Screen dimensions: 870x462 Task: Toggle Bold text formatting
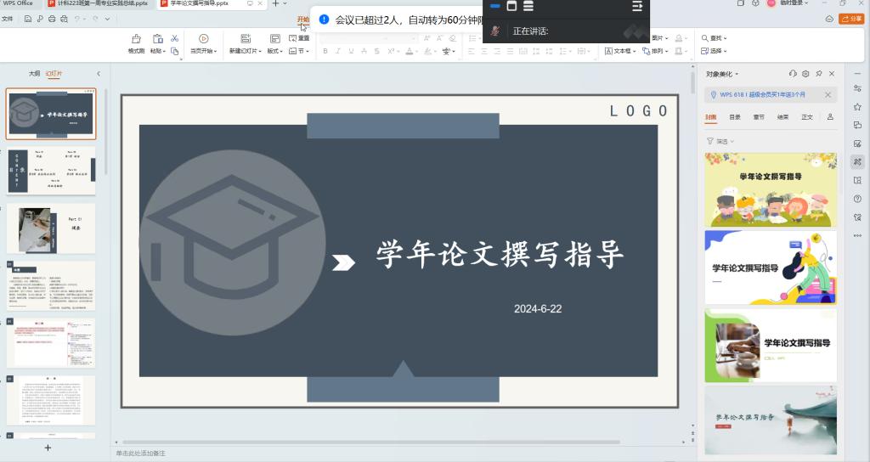coord(325,51)
